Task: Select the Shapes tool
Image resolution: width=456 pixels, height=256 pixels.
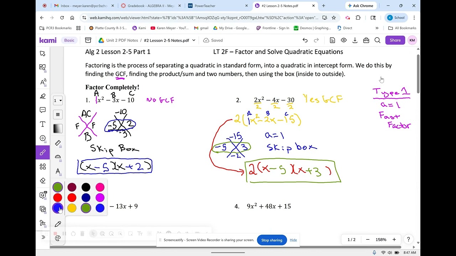Action: click(x=43, y=166)
